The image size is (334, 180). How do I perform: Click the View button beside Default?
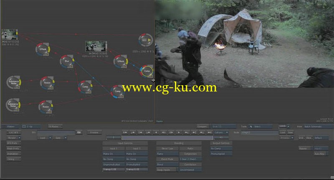coord(309,138)
